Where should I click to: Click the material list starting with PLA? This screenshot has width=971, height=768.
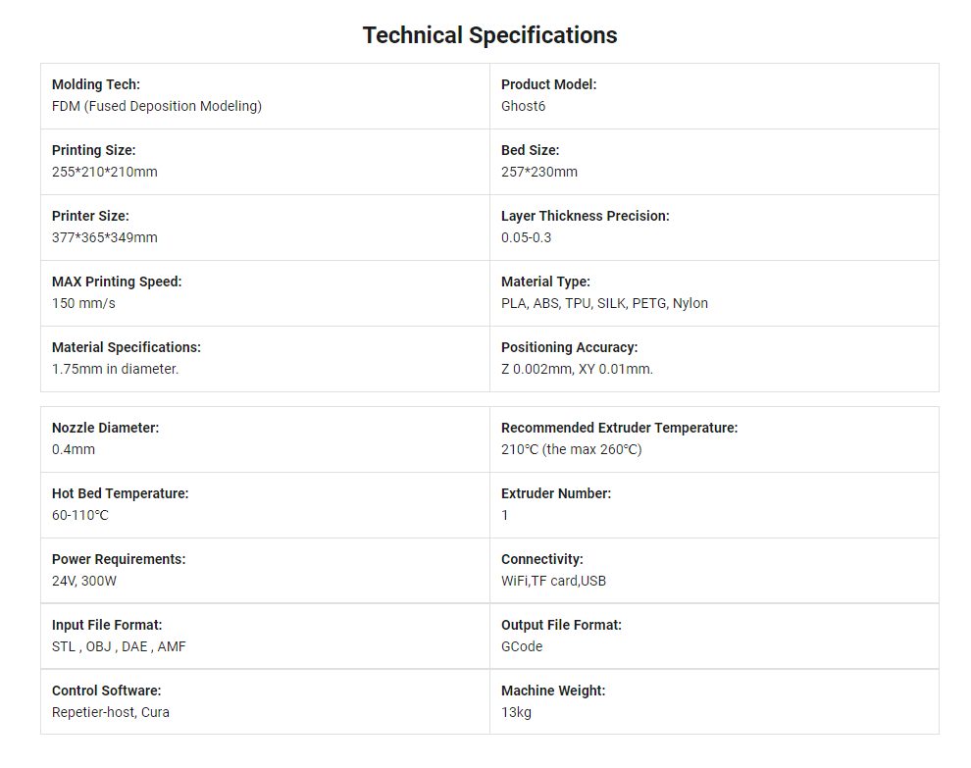[x=604, y=303]
